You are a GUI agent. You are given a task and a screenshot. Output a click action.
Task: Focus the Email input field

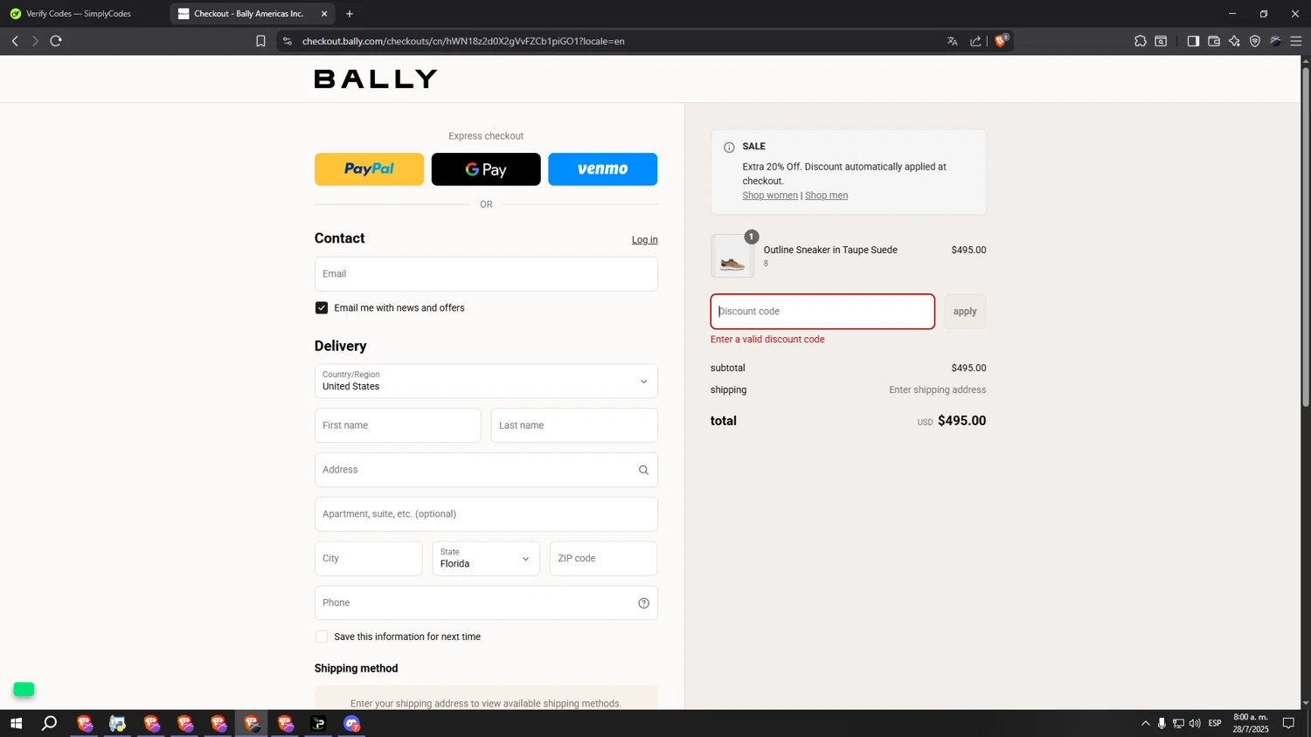(x=486, y=274)
